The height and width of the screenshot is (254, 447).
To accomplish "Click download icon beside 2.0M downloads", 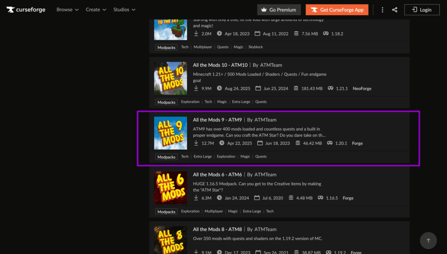I will (x=196, y=34).
